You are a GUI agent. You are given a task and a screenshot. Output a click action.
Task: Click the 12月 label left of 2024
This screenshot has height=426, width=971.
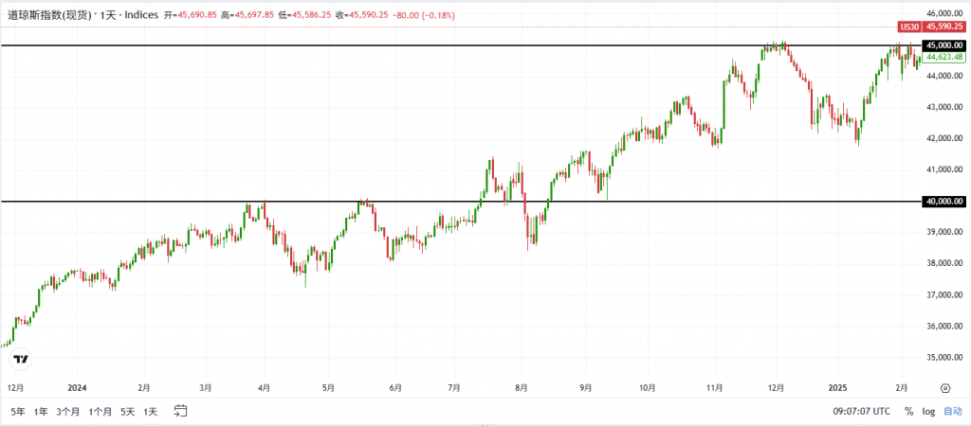point(15,388)
